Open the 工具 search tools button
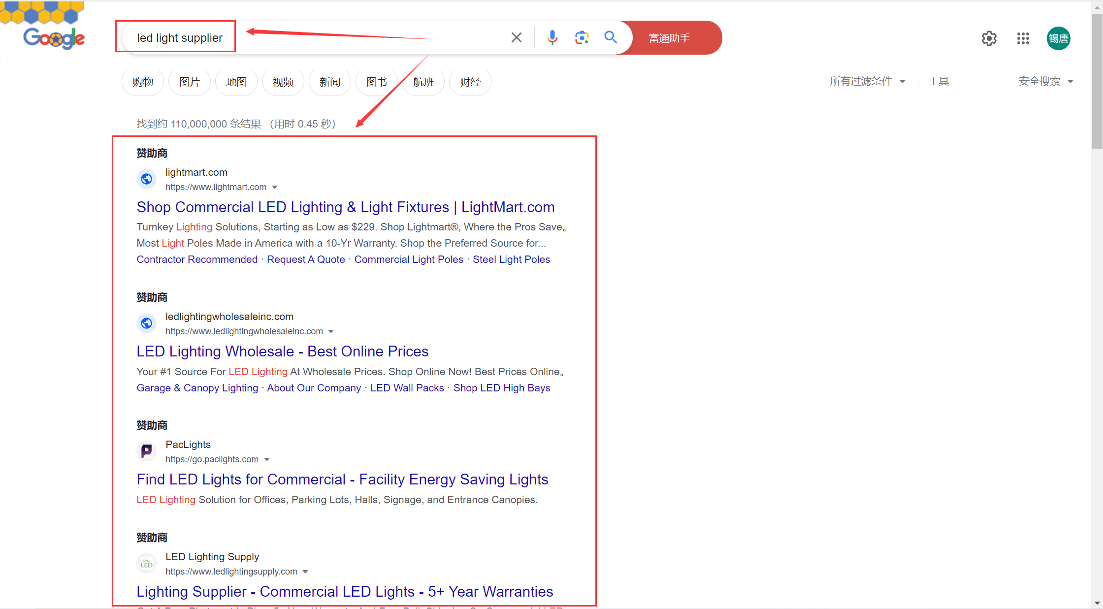This screenshot has height=609, width=1103. tap(939, 81)
